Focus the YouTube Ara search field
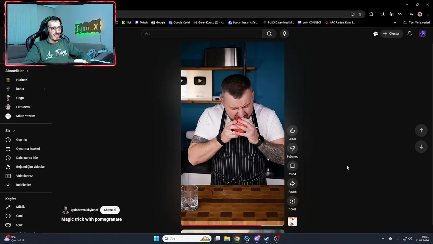 point(202,34)
